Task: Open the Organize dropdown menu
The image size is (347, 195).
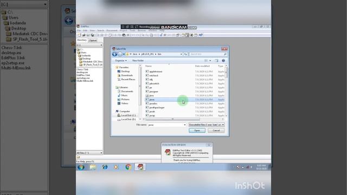Action: click(121, 61)
